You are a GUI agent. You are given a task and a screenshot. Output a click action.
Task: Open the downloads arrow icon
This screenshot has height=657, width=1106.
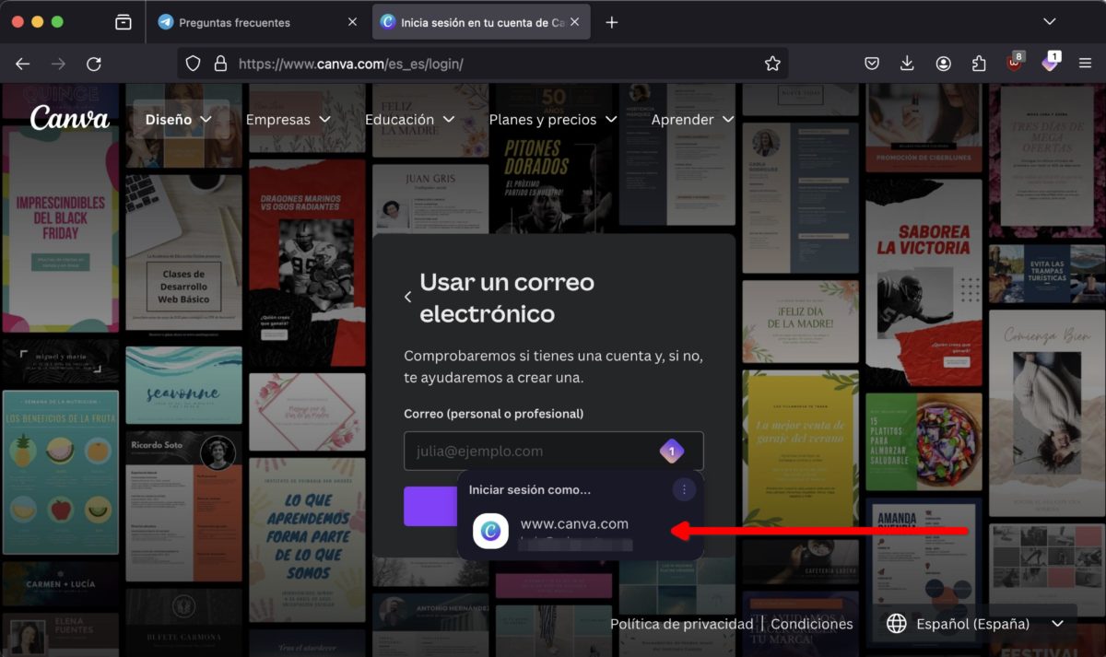pos(907,64)
